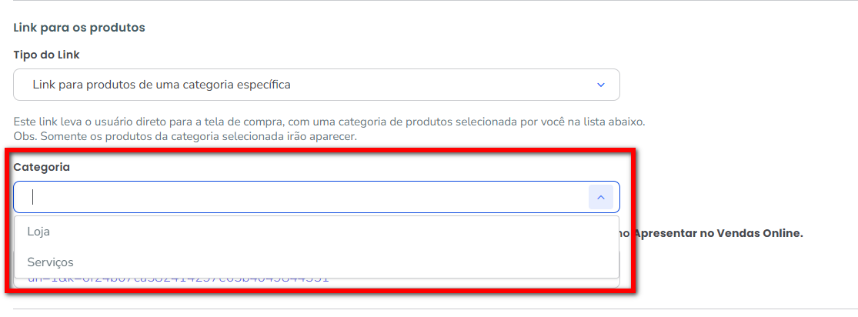Click the "Link para os produtos" heading
Image resolution: width=858 pixels, height=317 pixels.
pos(79,28)
